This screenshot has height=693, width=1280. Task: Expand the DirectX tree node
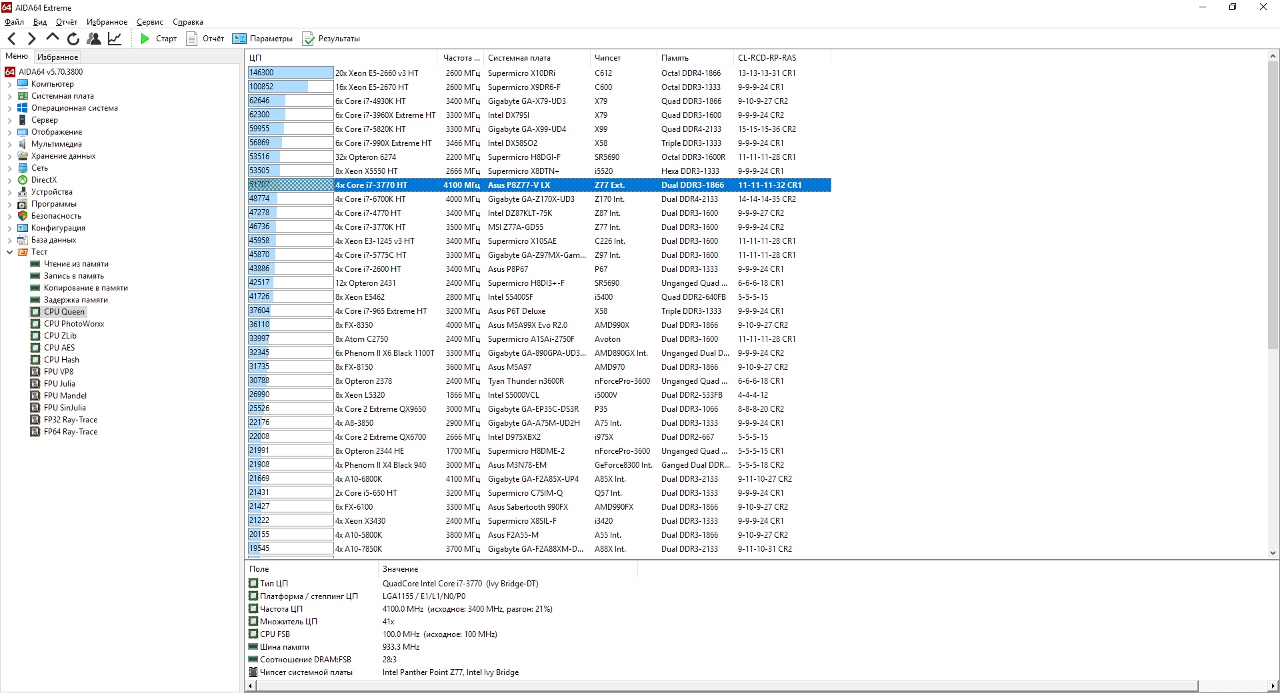coord(9,181)
